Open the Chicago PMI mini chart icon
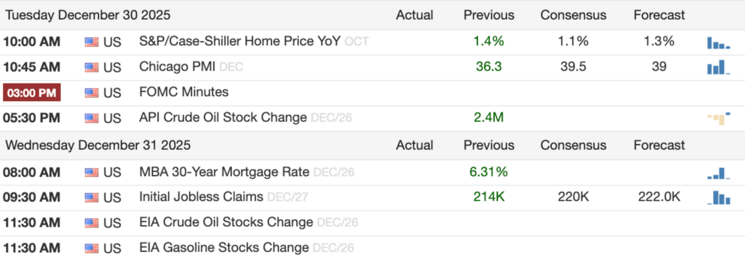This screenshot has height=257, width=745. point(719,67)
